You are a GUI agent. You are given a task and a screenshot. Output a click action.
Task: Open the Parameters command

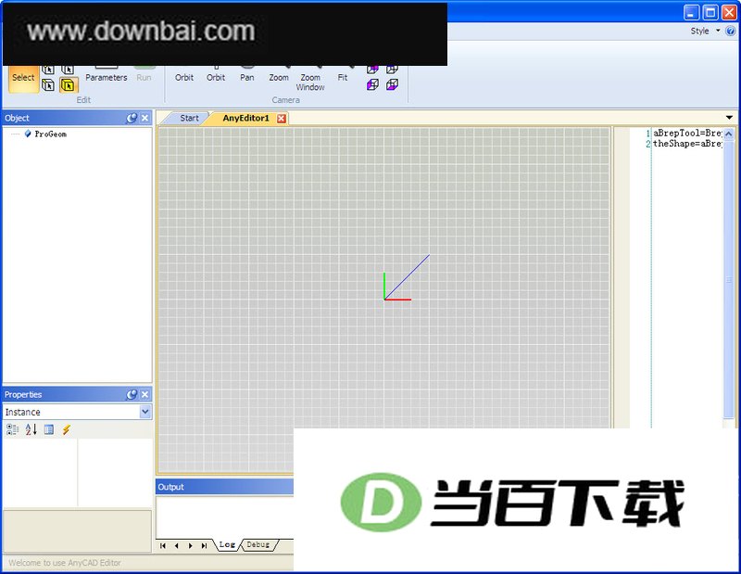click(107, 78)
